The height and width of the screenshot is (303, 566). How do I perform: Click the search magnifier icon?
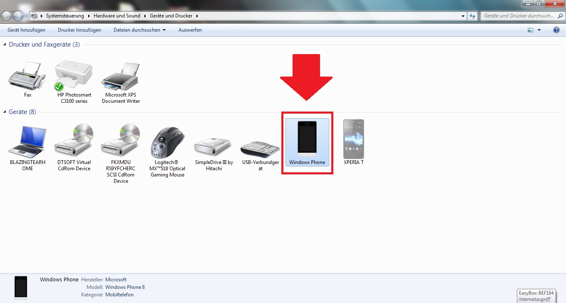click(x=560, y=16)
